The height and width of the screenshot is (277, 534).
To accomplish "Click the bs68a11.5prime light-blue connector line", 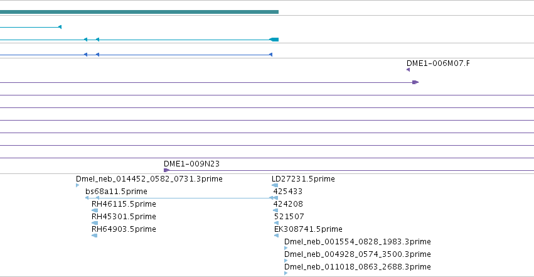I will 184,198.
